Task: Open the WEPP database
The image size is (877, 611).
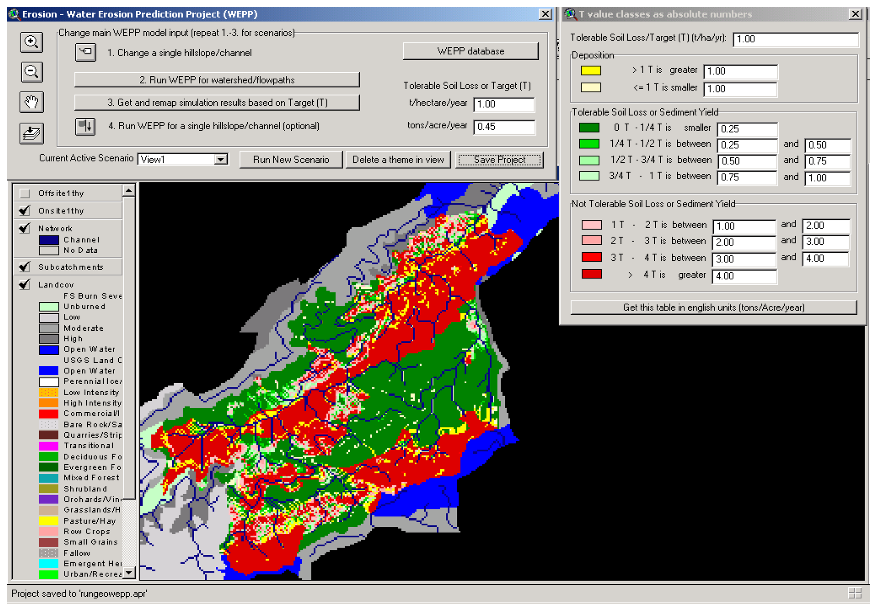Action: (470, 51)
